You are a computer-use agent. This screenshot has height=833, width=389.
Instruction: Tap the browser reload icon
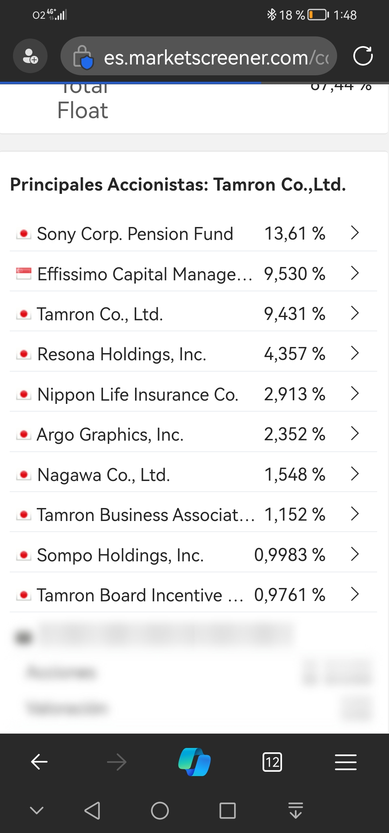tap(363, 56)
